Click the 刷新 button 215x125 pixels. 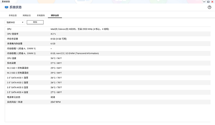pos(35,22)
